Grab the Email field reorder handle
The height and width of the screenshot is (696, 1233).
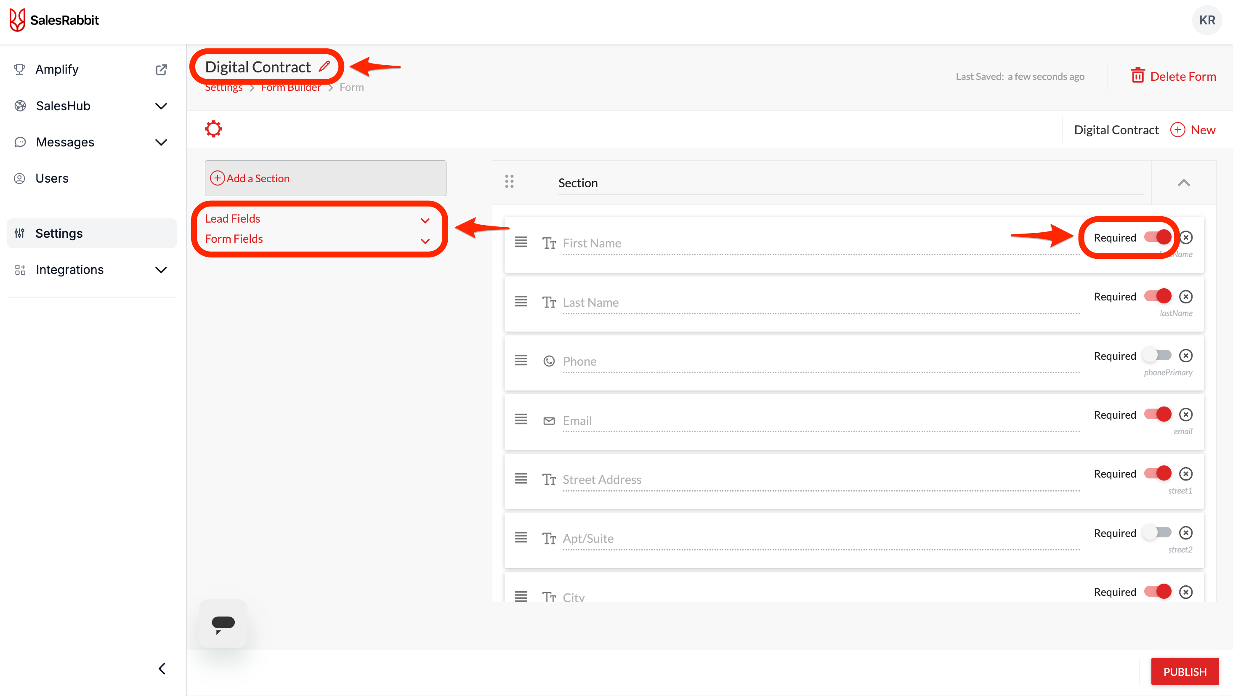521,419
